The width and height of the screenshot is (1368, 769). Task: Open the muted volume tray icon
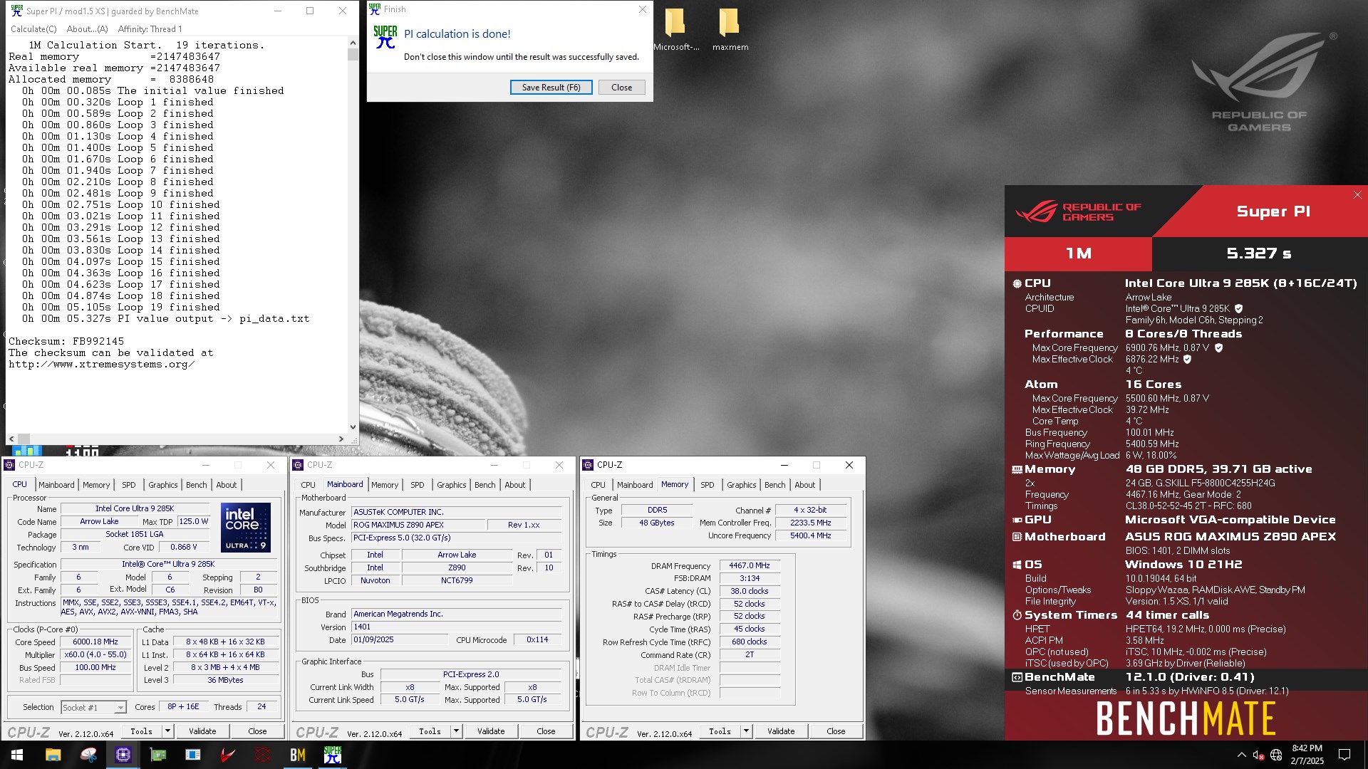pos(1258,755)
